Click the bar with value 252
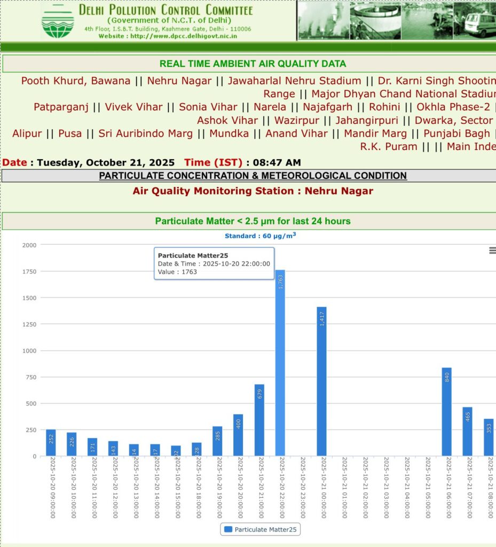496x547 pixels. click(x=51, y=443)
